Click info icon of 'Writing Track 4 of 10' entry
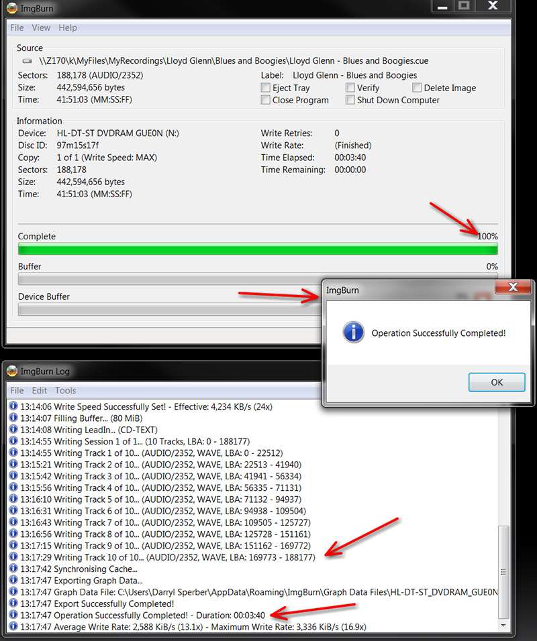Screen dimensions: 537x641 tap(13, 487)
